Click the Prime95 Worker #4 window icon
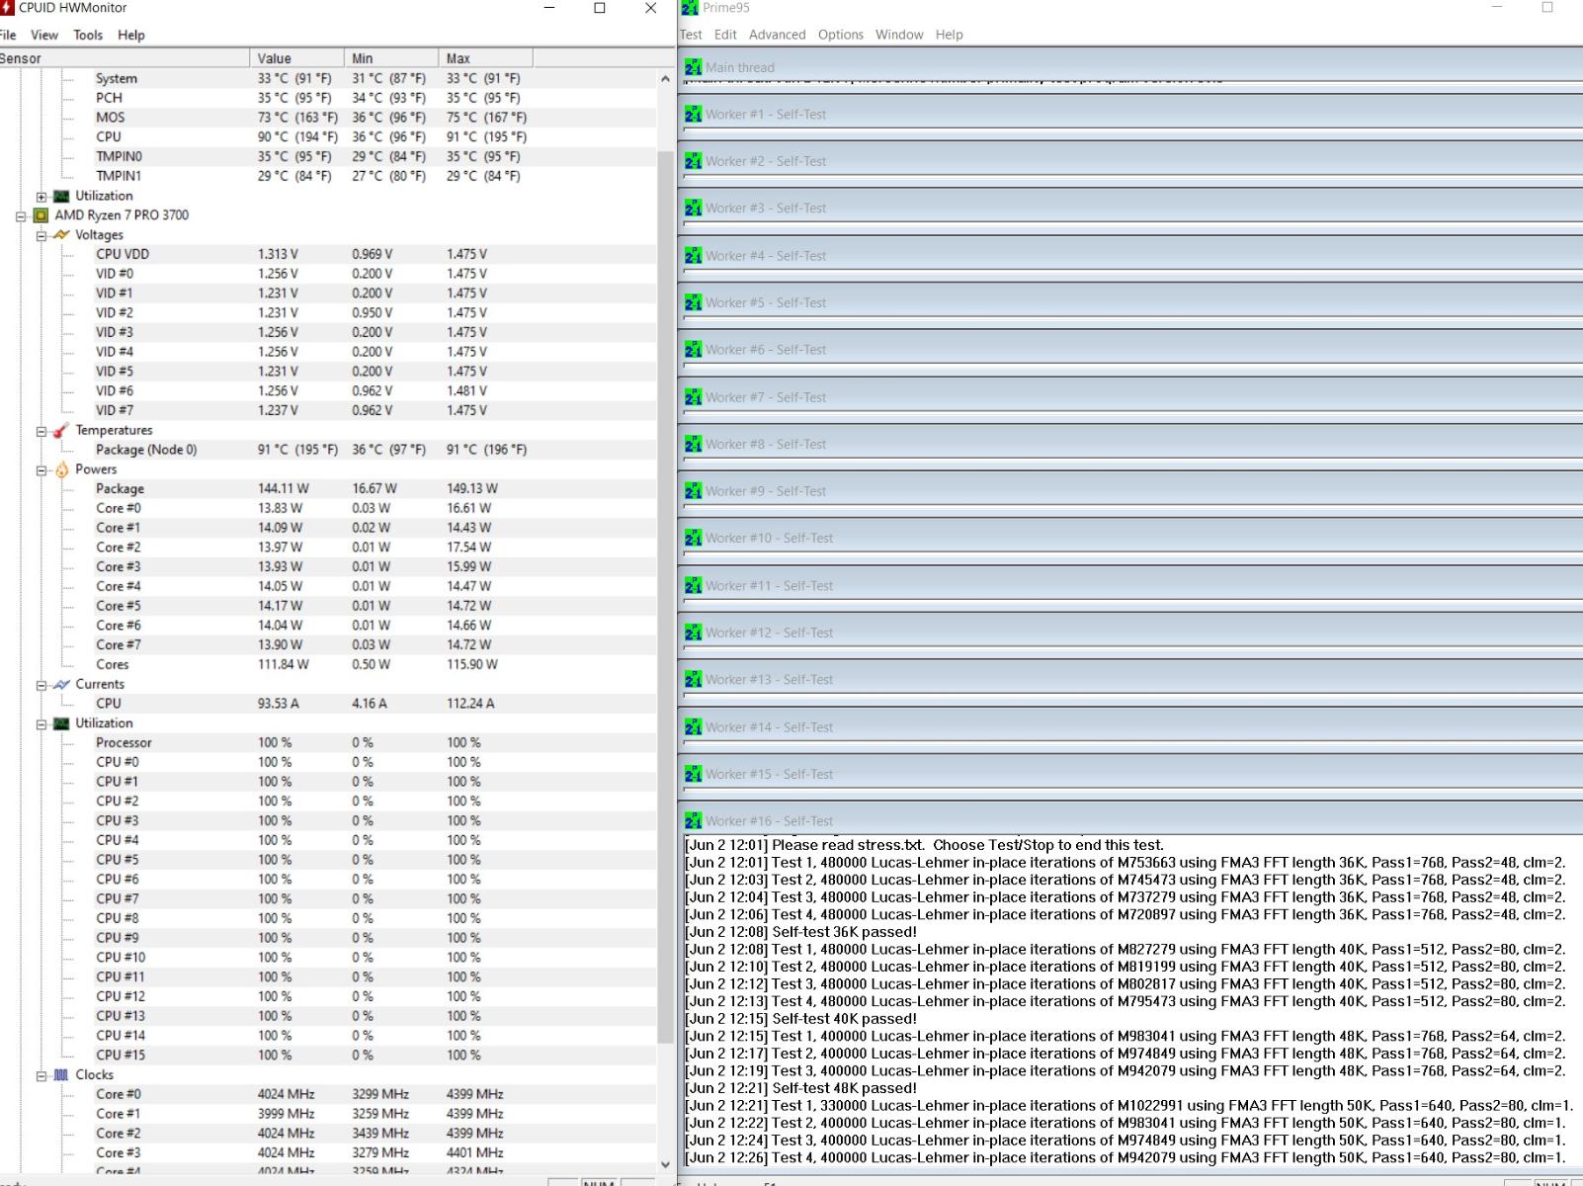The width and height of the screenshot is (1583, 1186). pyautogui.click(x=693, y=256)
